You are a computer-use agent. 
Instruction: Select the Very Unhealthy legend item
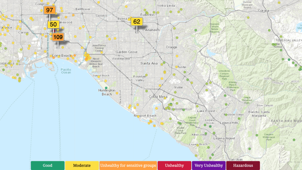209,165
